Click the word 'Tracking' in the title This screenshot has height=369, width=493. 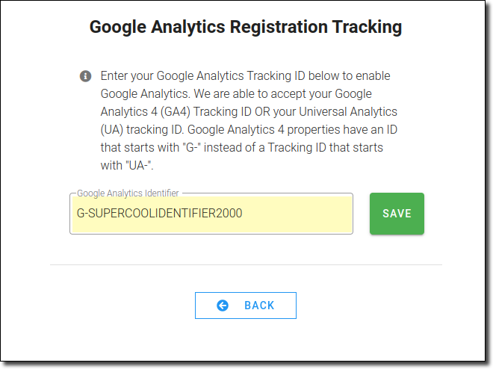click(x=367, y=27)
